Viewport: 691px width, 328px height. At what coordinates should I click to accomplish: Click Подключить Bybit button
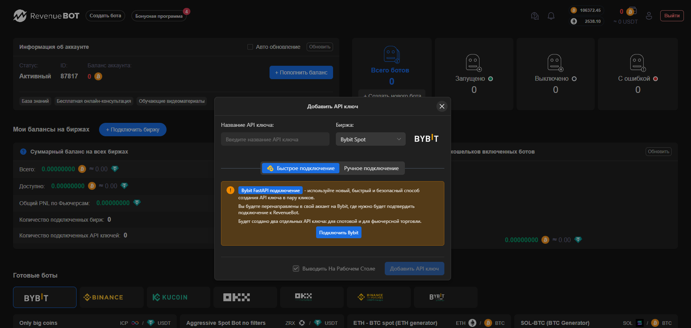pos(339,233)
